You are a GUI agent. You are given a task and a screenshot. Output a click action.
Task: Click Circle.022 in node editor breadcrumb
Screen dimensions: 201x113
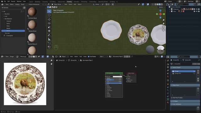click(x=62, y=60)
